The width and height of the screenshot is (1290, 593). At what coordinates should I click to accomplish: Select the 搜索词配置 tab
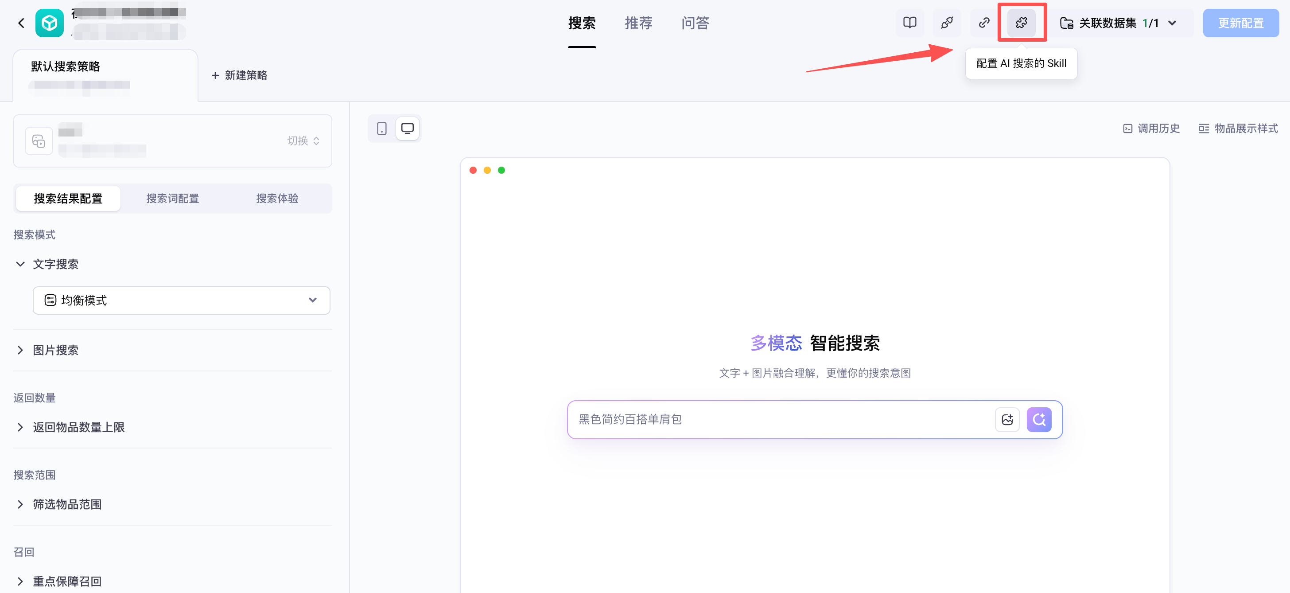click(172, 199)
